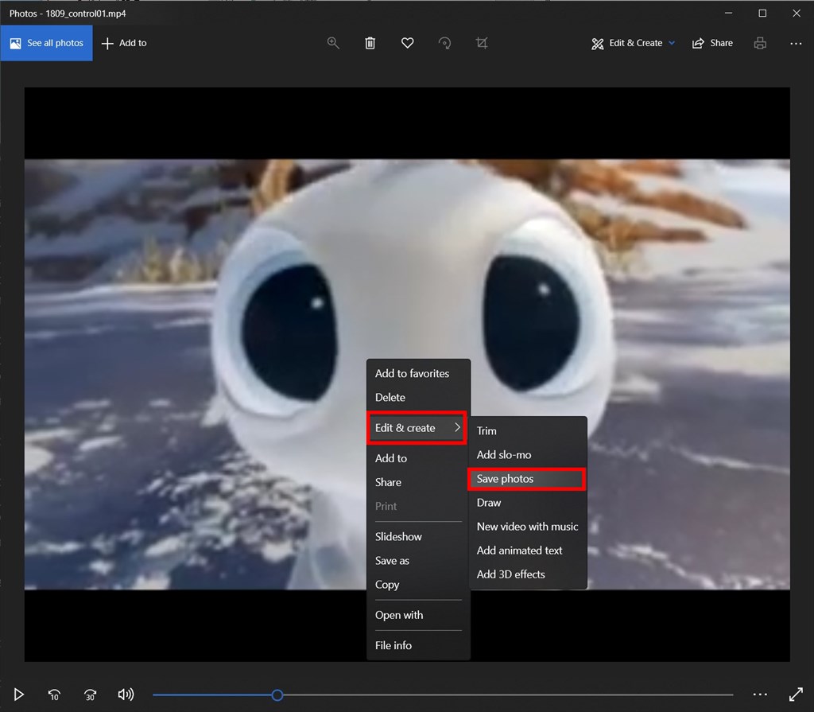Screen dimensions: 814x712
Task: Click the printer icon
Action: [x=760, y=43]
